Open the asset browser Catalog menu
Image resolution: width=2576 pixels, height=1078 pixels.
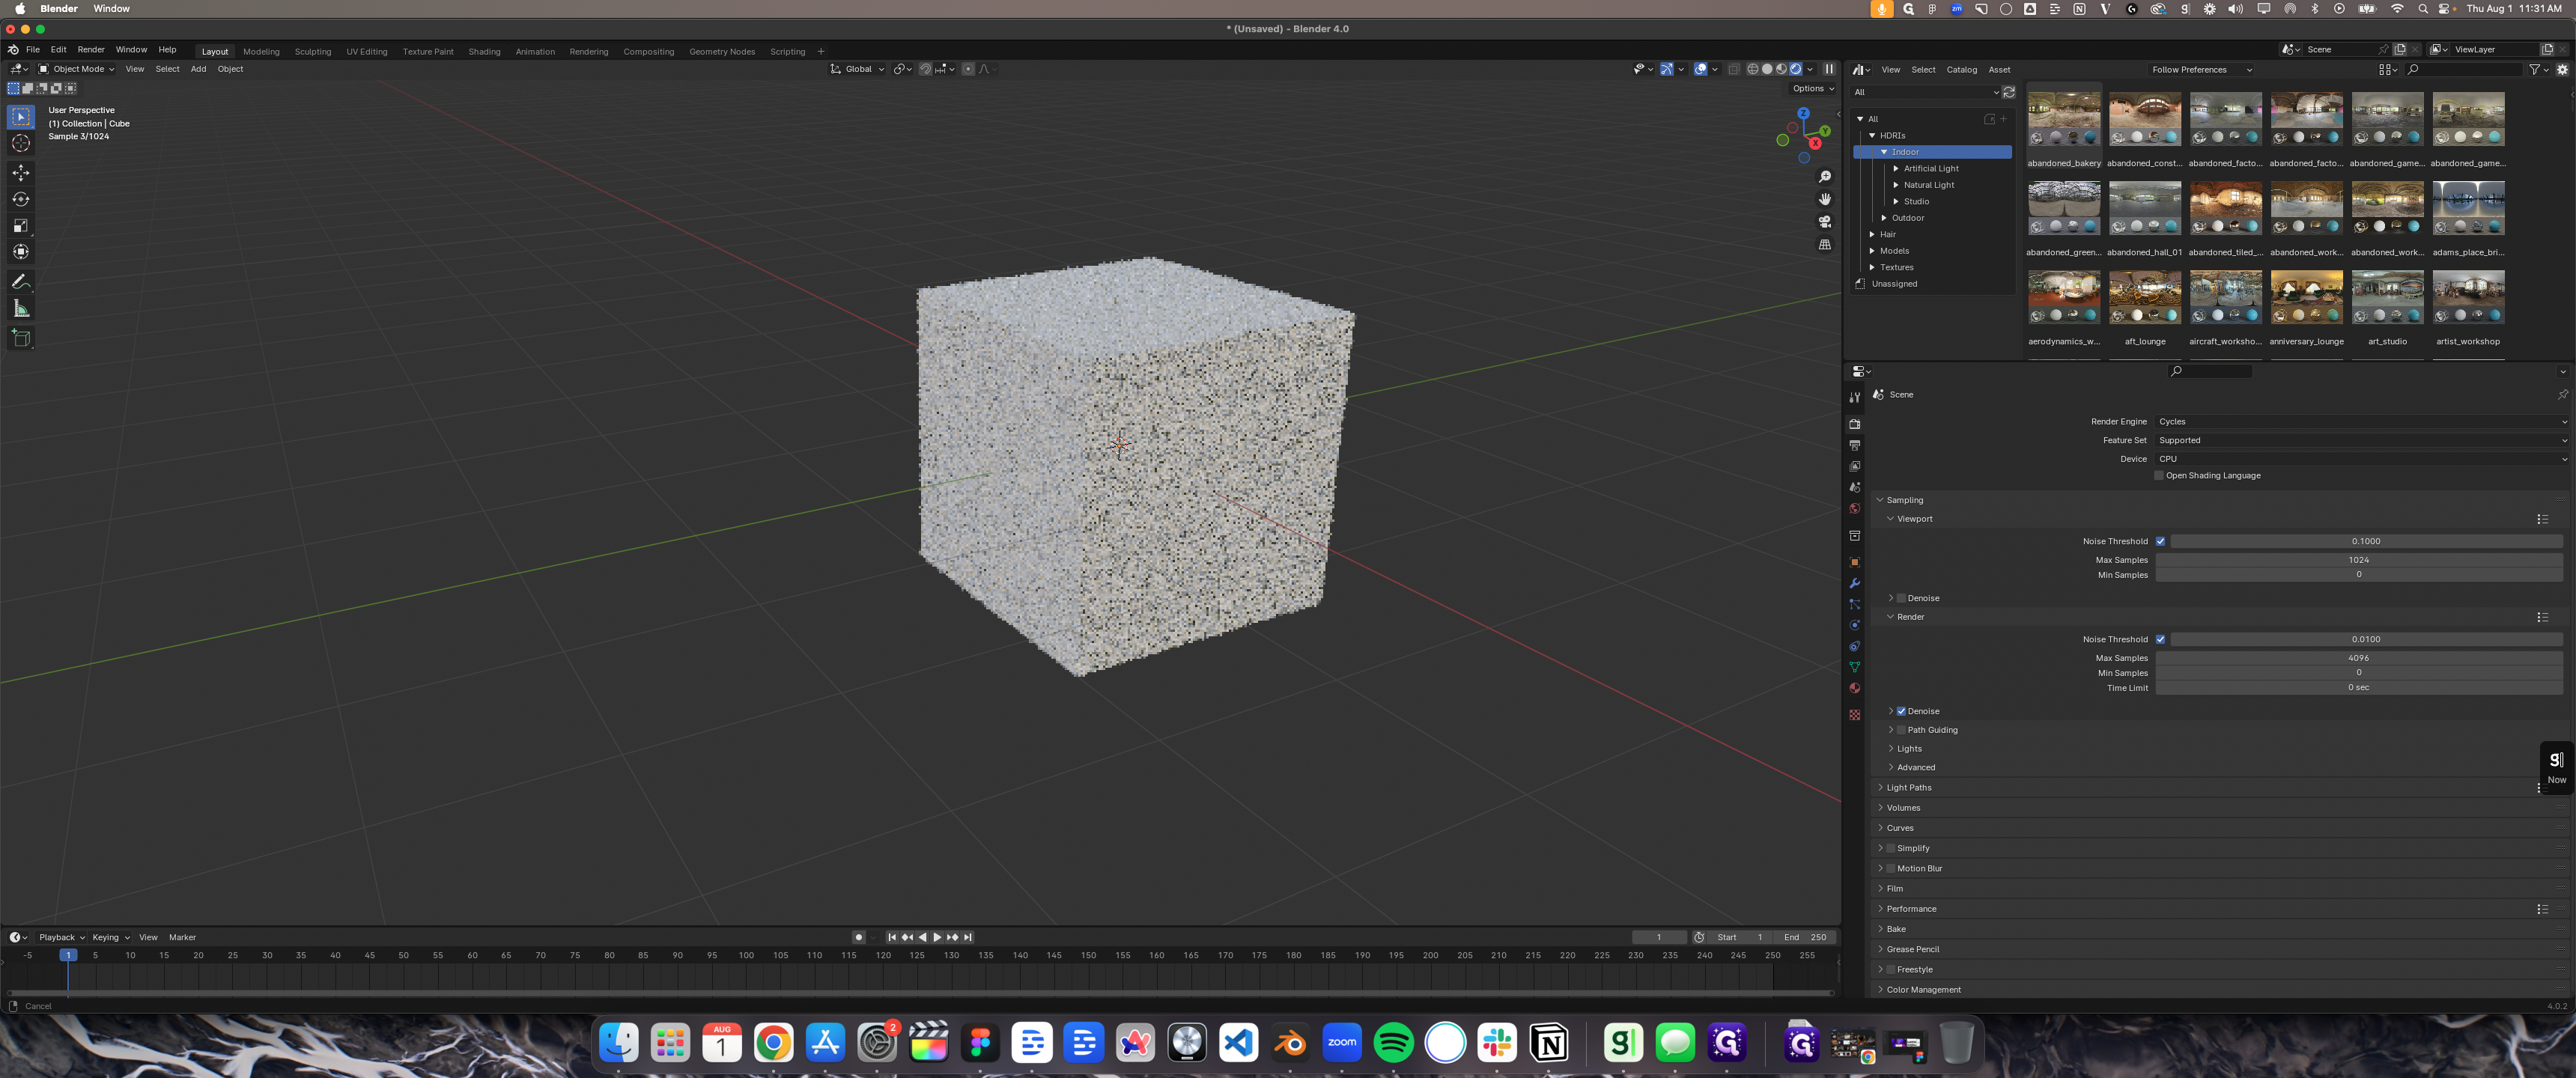tap(1961, 70)
